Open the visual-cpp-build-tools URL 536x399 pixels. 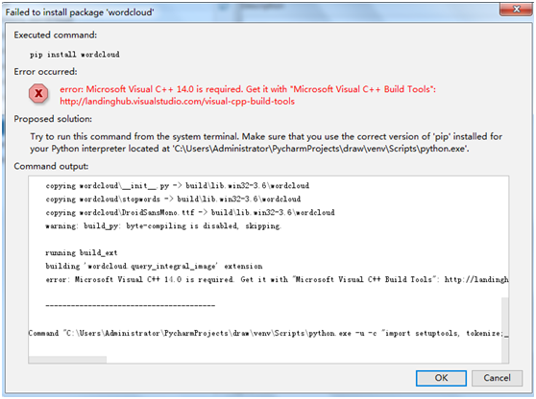tap(177, 102)
